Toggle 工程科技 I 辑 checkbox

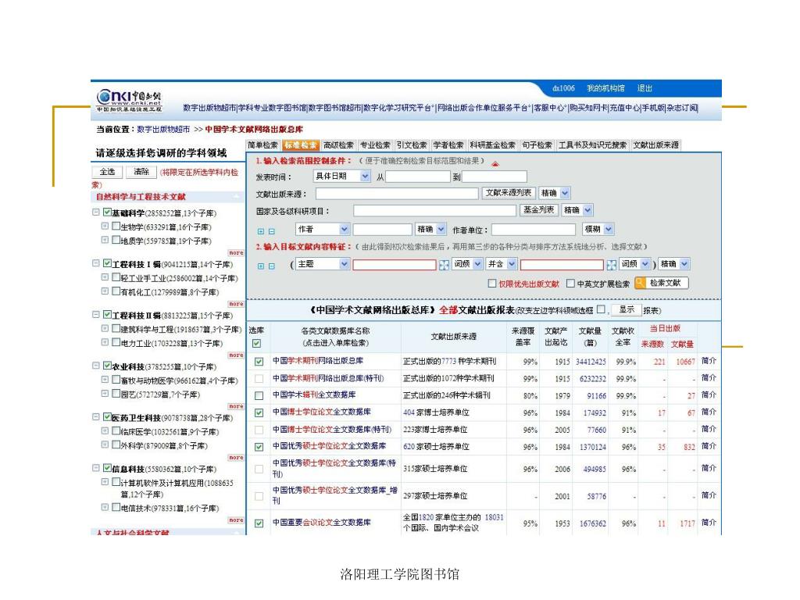[x=107, y=263]
